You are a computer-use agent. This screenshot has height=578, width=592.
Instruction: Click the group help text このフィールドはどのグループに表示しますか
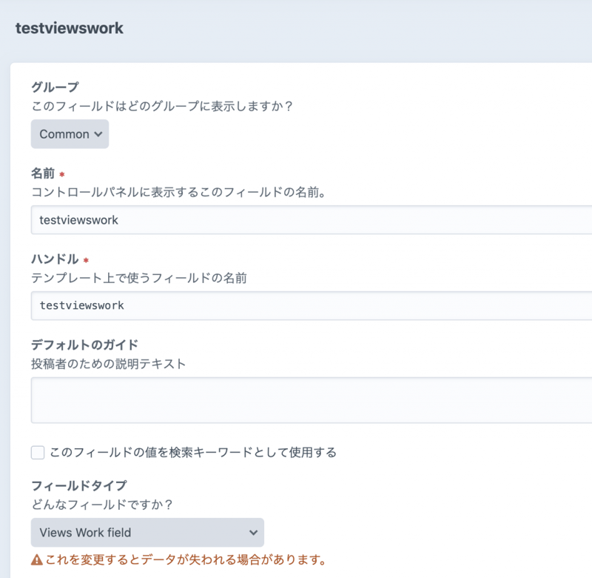(x=162, y=106)
